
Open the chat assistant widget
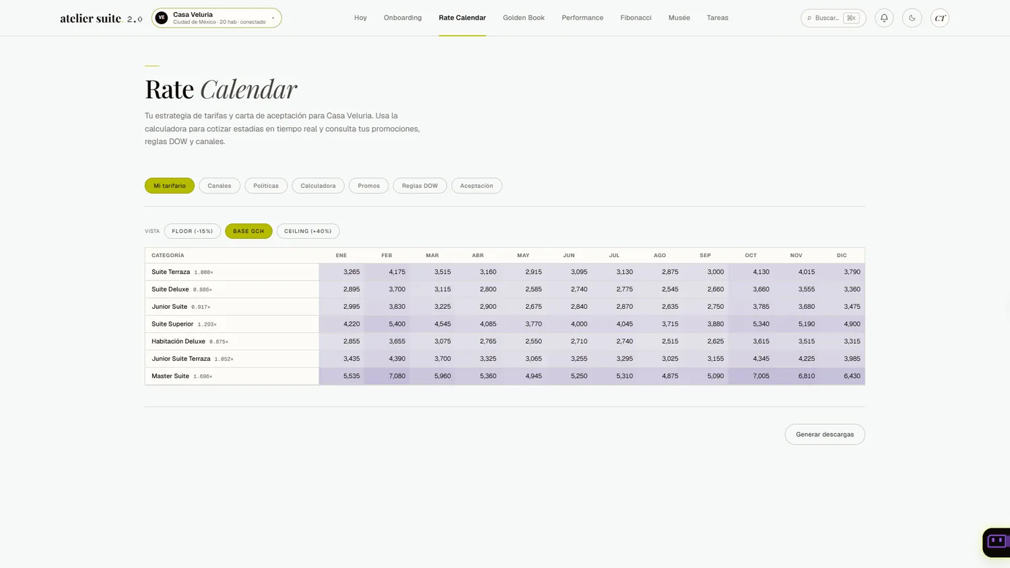pos(997,542)
